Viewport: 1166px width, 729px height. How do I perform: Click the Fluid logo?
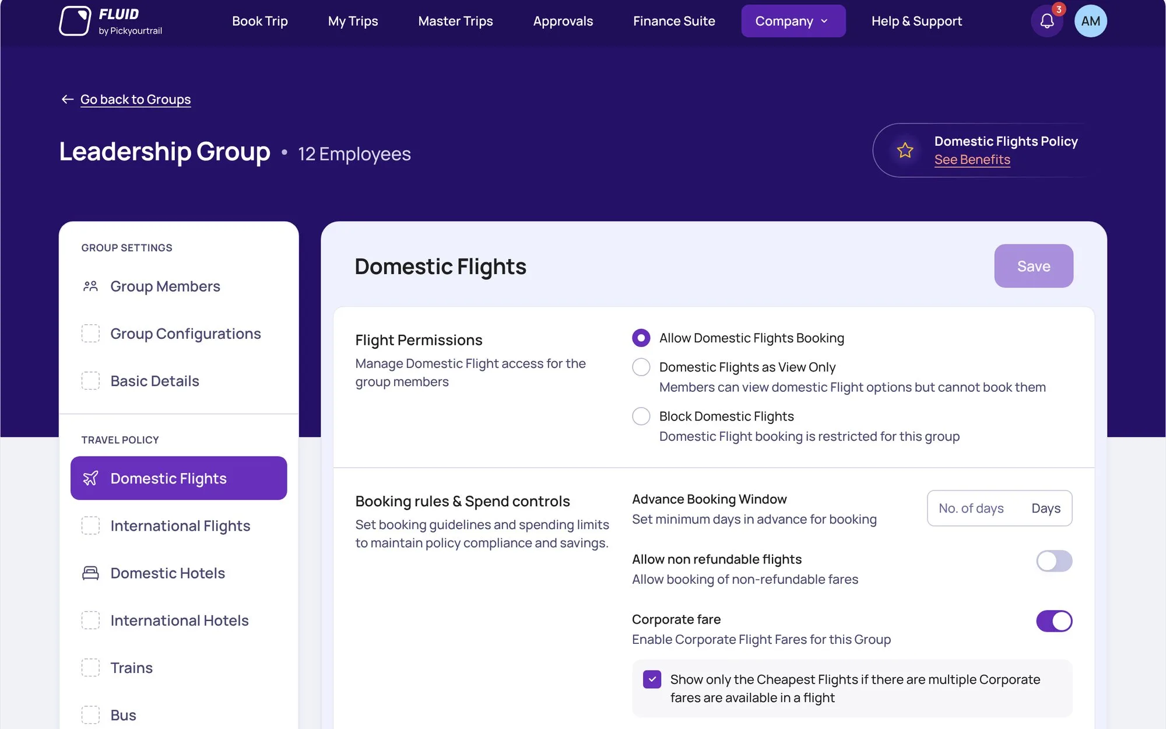point(111,21)
